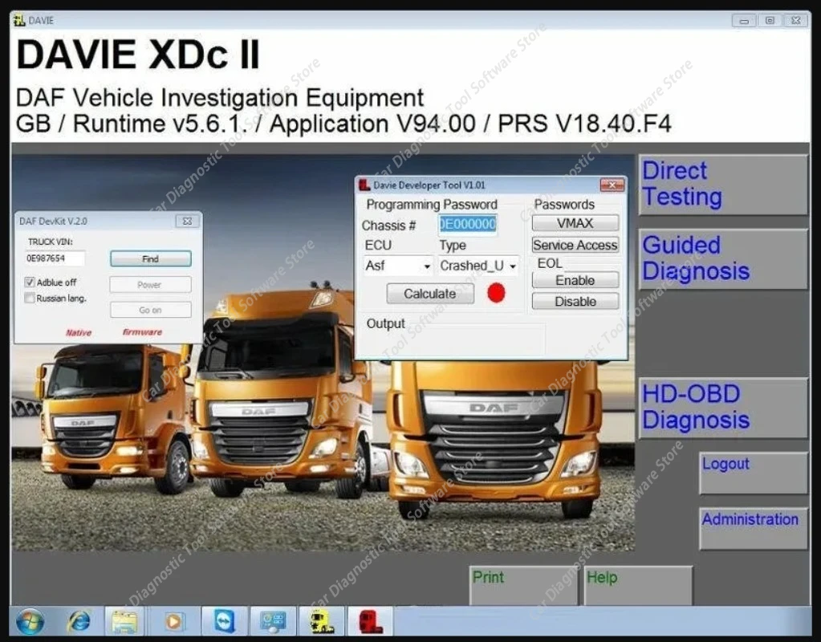Click the Service Access password button
Screen dimensions: 821x642
click(x=575, y=245)
